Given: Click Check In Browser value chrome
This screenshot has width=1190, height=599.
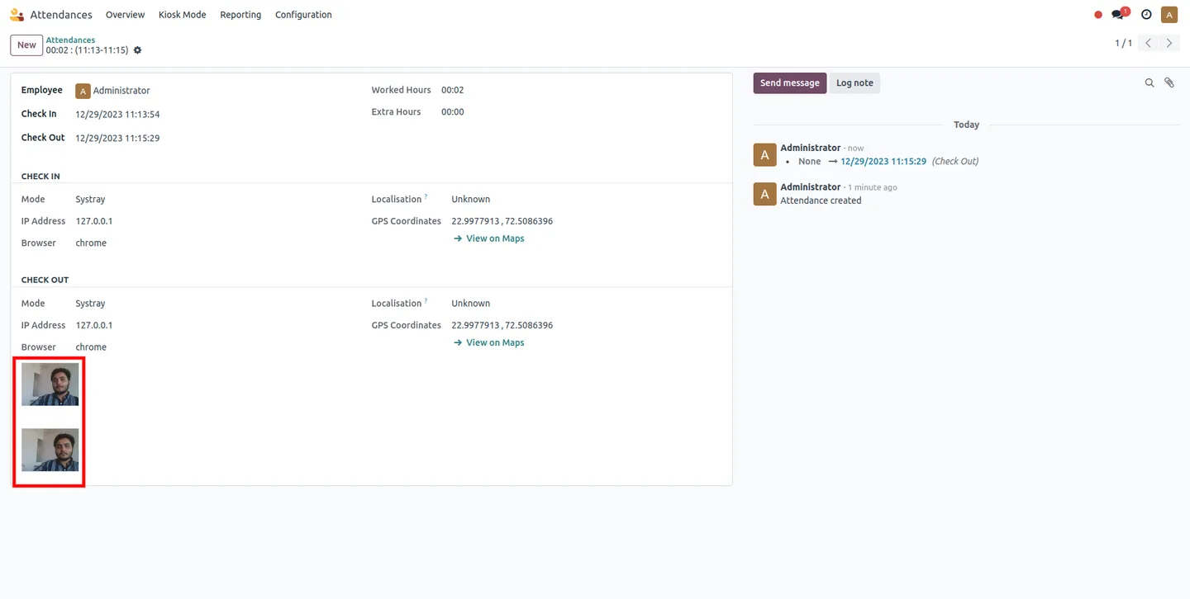Looking at the screenshot, I should click(91, 243).
